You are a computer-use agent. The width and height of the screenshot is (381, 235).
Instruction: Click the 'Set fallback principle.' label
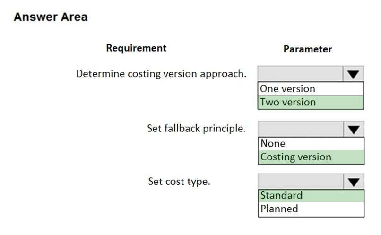coord(196,129)
